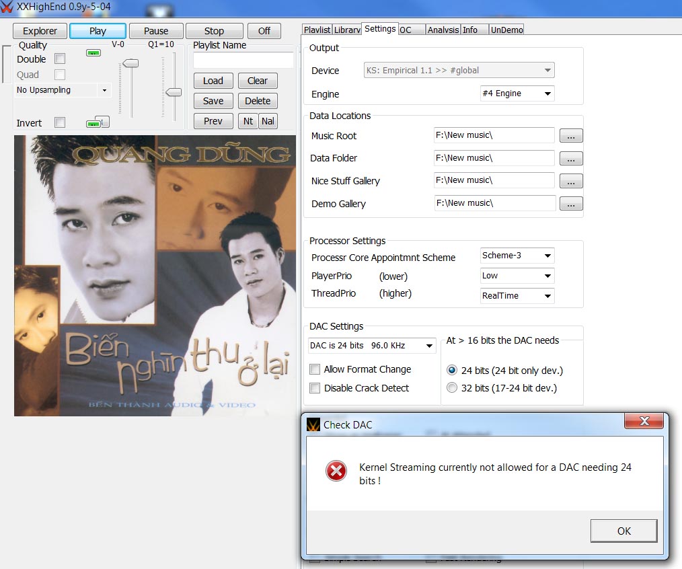Browse for the Data Folder location
Screen dimensions: 682x569
(x=571, y=158)
